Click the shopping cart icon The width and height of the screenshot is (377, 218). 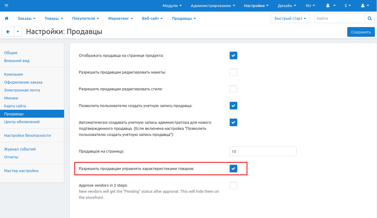(x=6, y=5)
